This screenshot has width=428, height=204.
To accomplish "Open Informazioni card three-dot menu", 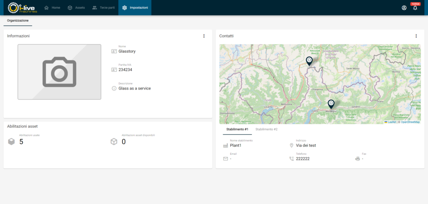I will [204, 36].
